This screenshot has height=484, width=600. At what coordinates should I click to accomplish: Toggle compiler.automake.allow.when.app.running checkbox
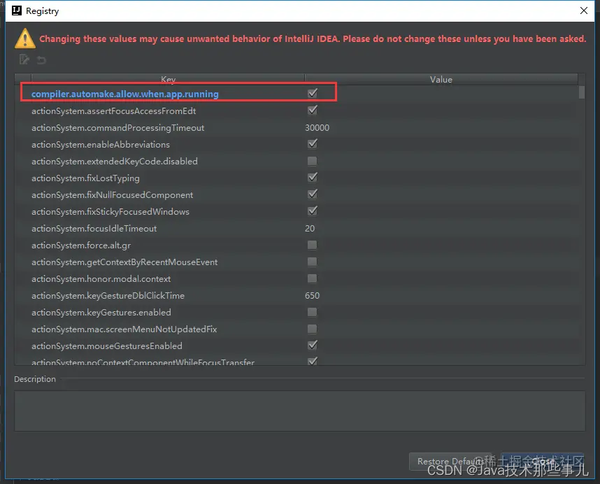(x=313, y=93)
